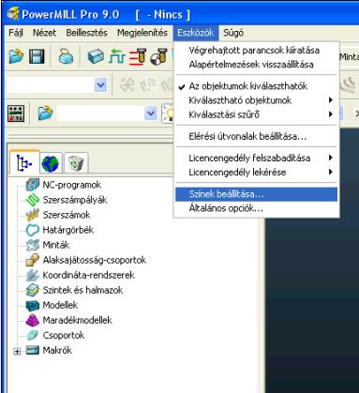Viewport: 359px width, 393px height.
Task: Expand Licencengedély felszabadítása submenu
Action: point(257,158)
